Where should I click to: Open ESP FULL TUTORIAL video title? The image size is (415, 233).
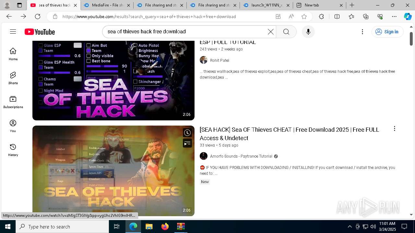click(228, 42)
